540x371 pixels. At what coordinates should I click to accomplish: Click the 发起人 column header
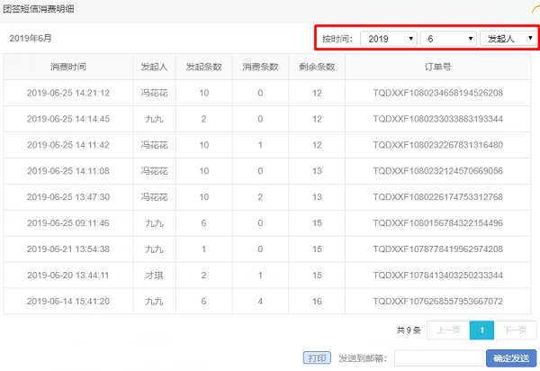(154, 67)
